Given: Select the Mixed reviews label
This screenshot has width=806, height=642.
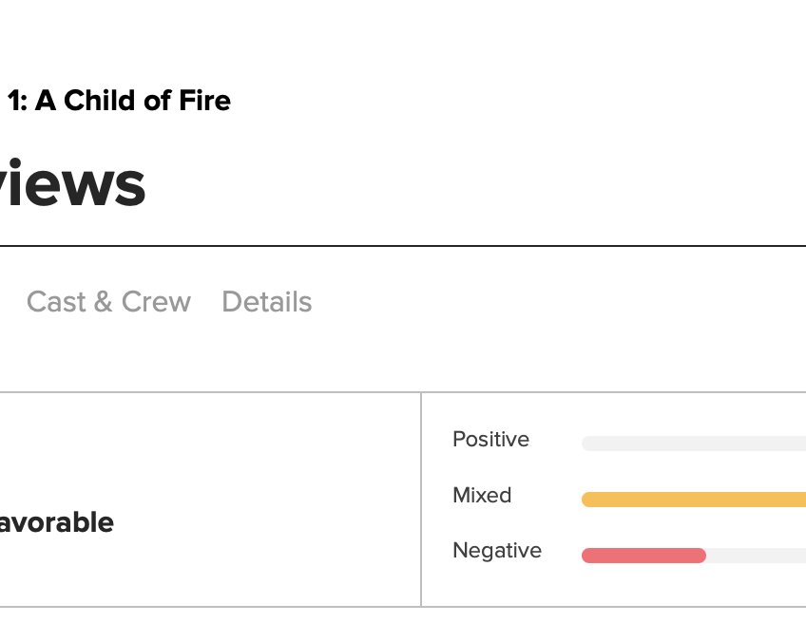Looking at the screenshot, I should [x=482, y=496].
